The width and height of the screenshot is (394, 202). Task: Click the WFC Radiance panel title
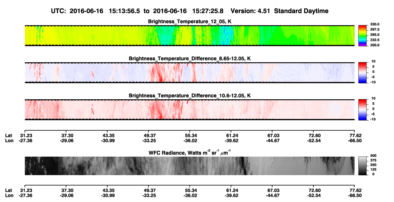[190, 153]
